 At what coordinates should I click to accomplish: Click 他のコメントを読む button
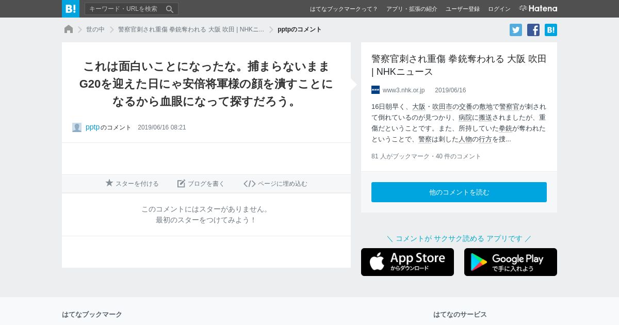(459, 192)
